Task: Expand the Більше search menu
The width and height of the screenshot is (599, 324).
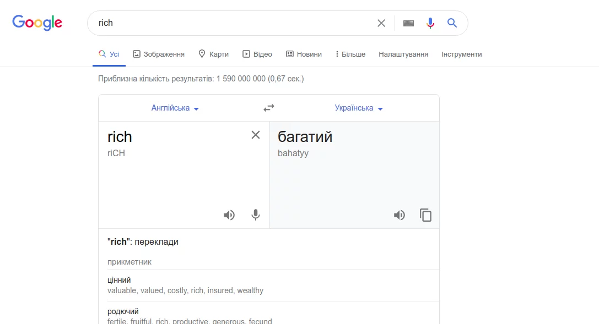Action: (350, 54)
